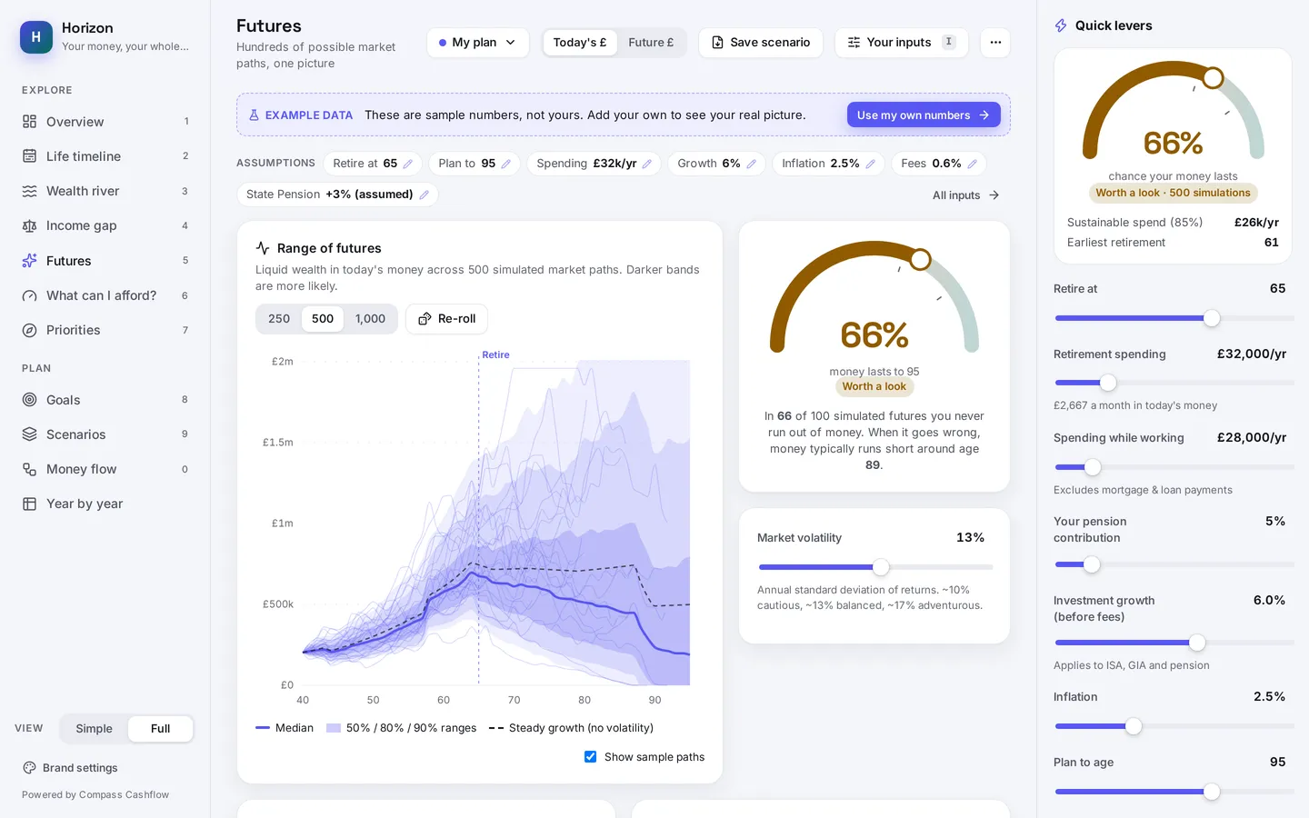Adjust the Market volatility slider
The height and width of the screenshot is (818, 1309).
click(x=874, y=567)
